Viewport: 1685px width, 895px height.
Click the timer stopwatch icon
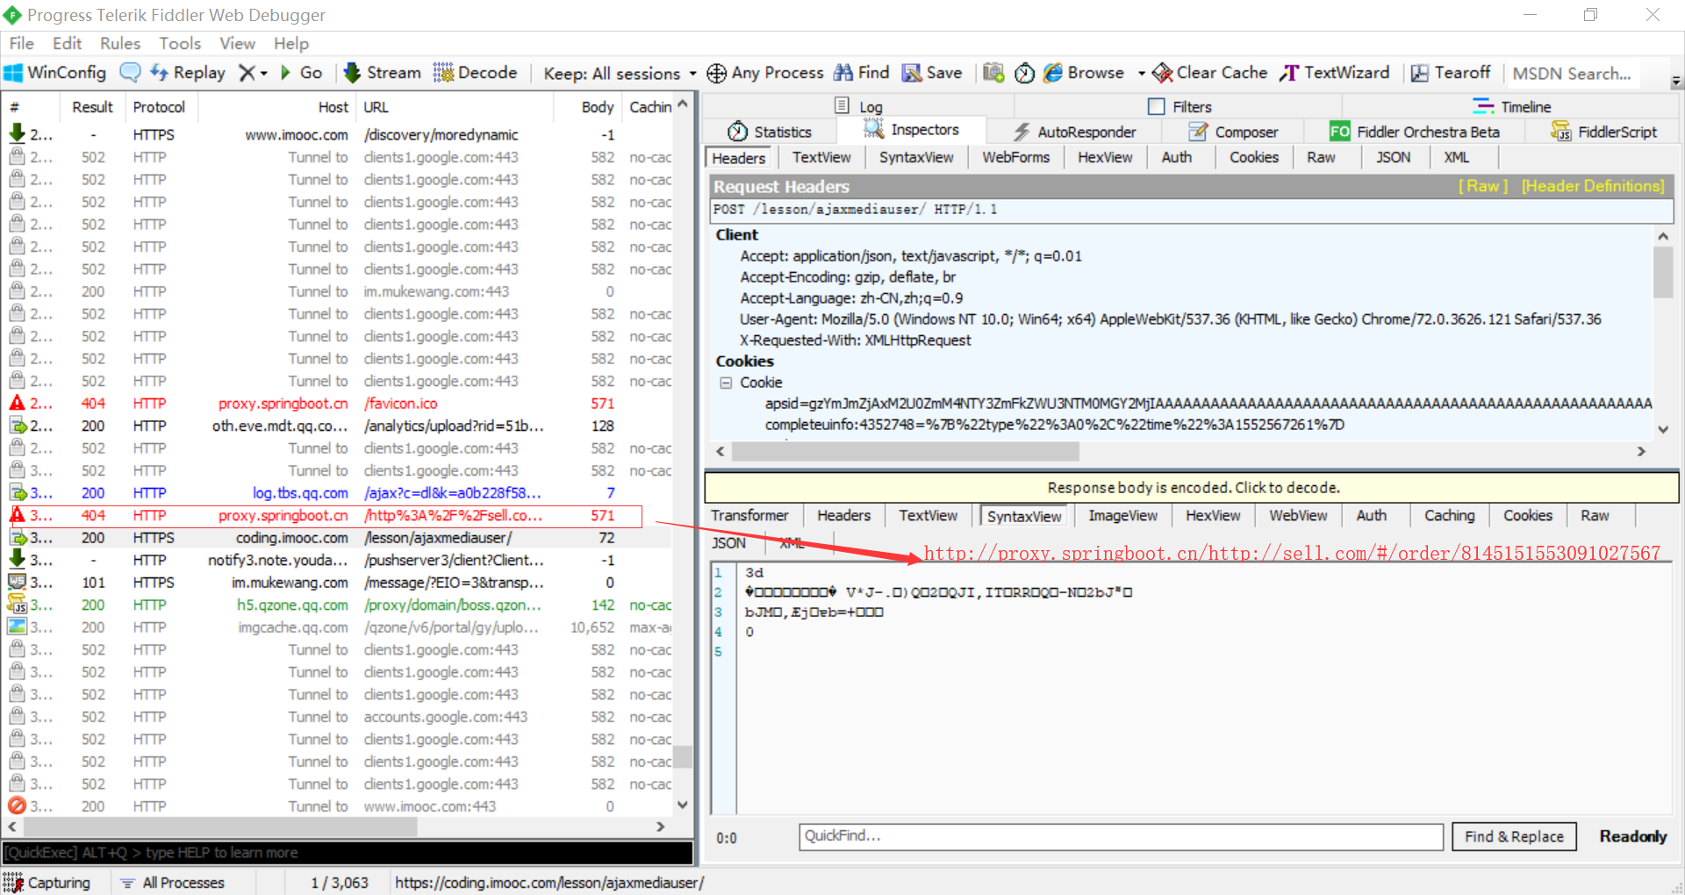click(x=1024, y=73)
